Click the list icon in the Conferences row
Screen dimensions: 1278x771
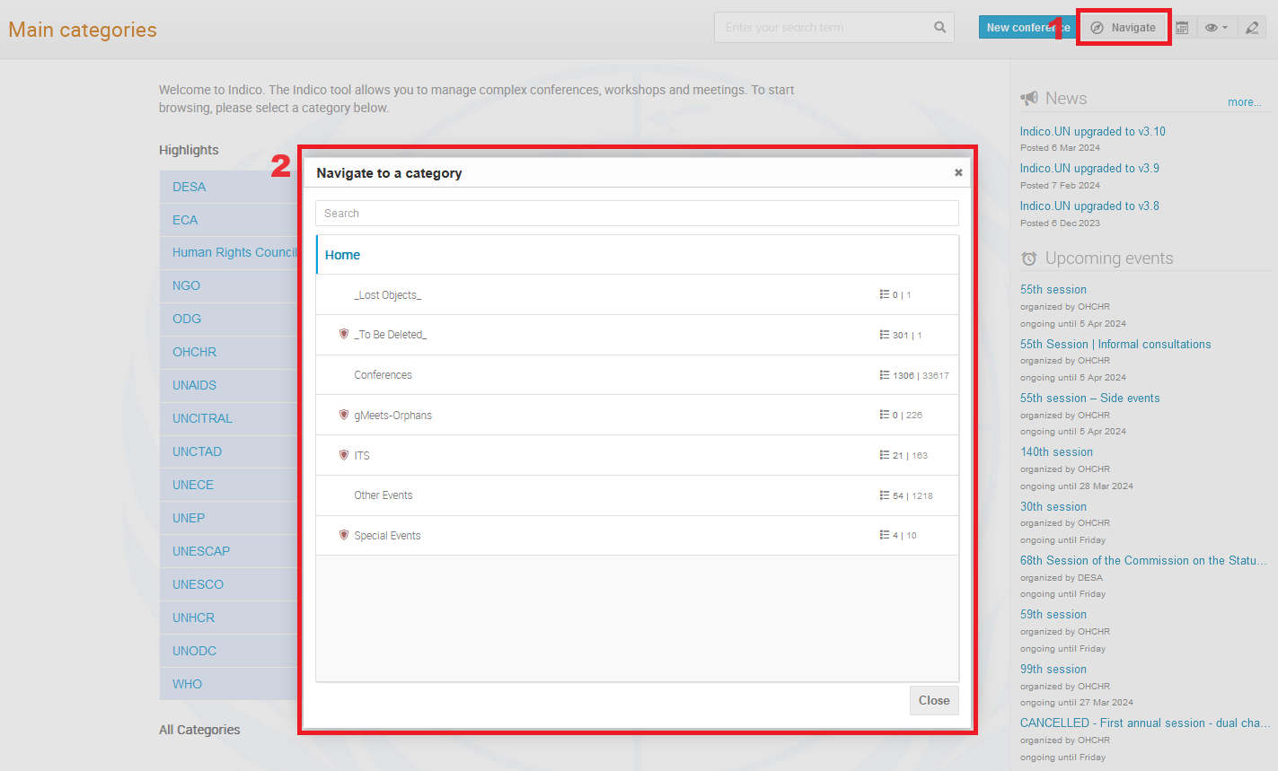[x=885, y=375]
